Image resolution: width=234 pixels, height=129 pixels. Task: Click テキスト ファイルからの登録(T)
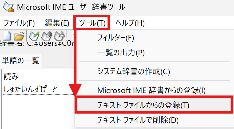tap(143, 105)
